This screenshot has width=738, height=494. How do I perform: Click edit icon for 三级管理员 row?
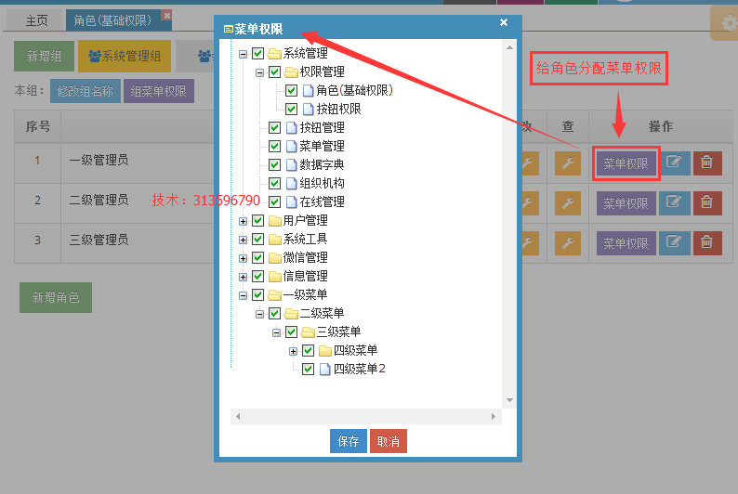(x=674, y=243)
